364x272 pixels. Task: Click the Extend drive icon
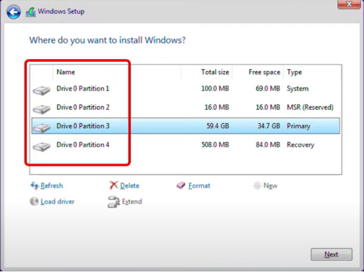tap(114, 202)
